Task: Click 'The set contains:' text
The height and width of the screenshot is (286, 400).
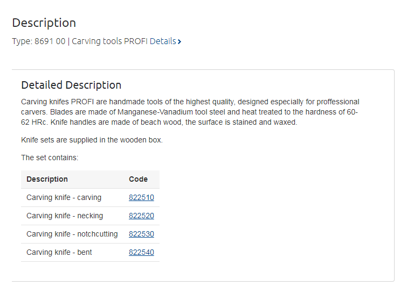Action: (x=50, y=158)
